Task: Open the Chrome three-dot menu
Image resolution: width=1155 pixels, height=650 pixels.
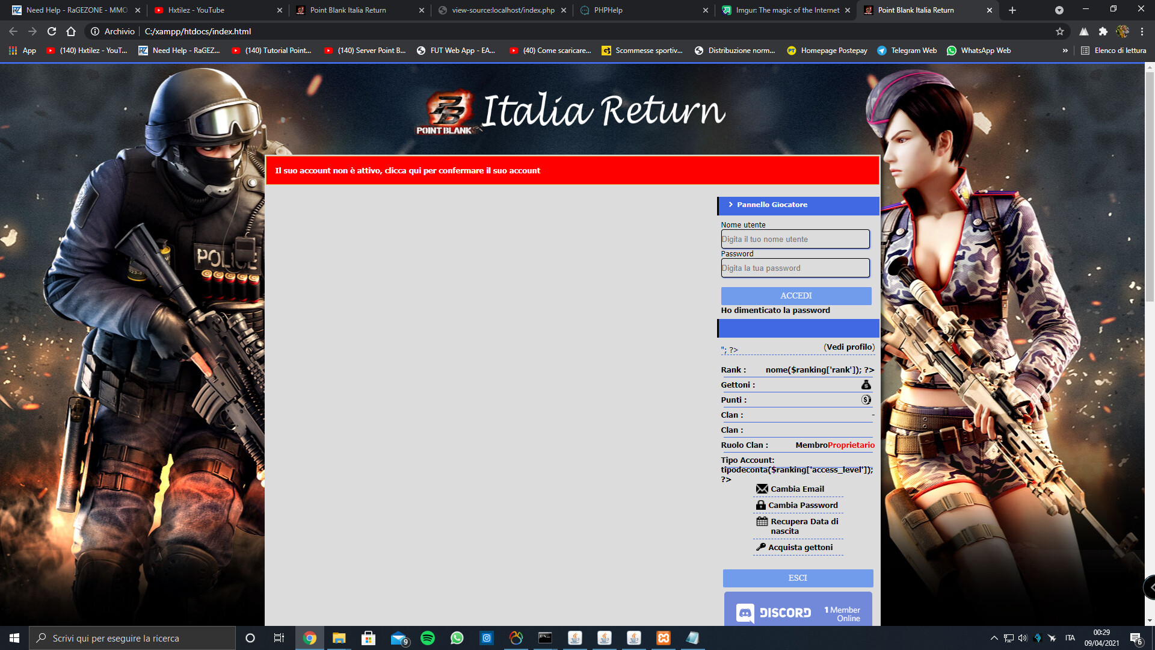Action: [x=1142, y=31]
